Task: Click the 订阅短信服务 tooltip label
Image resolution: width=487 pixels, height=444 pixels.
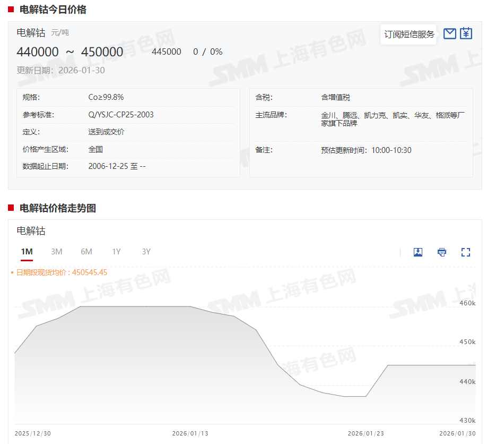Action: click(x=409, y=35)
